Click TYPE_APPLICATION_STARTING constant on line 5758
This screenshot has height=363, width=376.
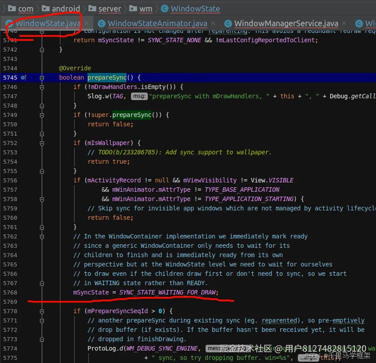[x=249, y=199]
